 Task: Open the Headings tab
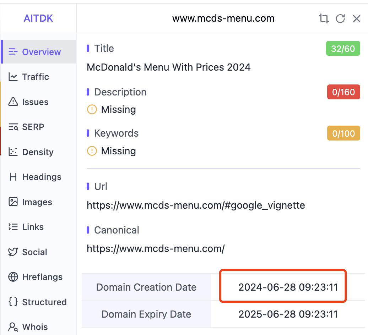click(39, 177)
